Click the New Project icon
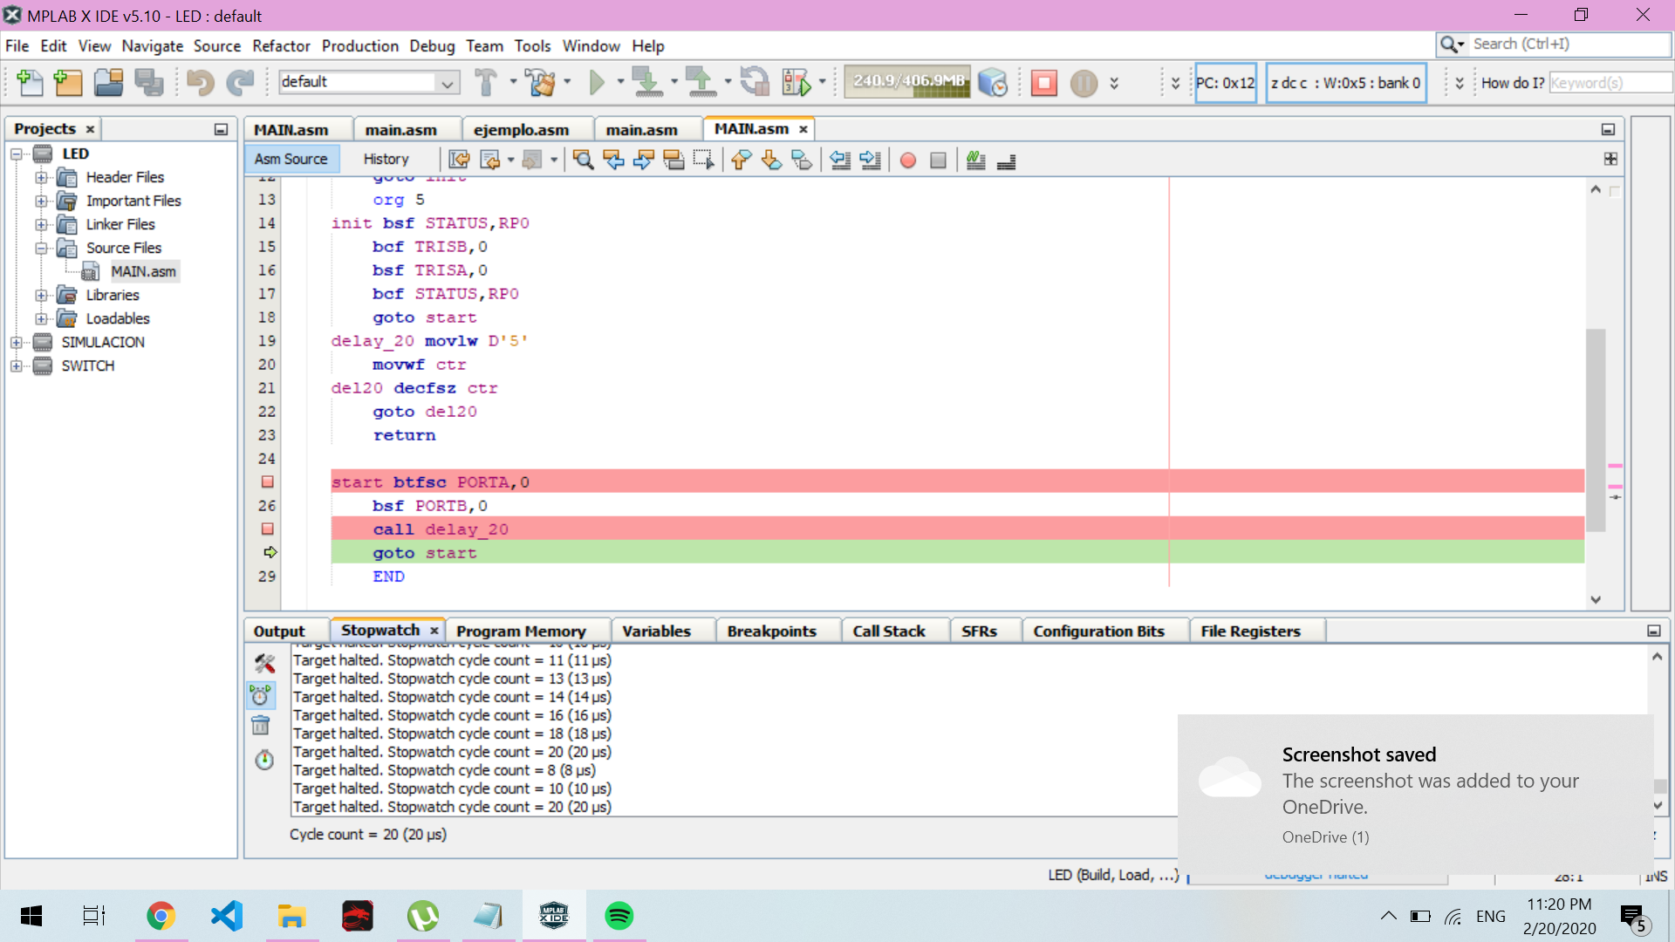Viewport: 1675px width, 942px height. pyautogui.click(x=68, y=83)
